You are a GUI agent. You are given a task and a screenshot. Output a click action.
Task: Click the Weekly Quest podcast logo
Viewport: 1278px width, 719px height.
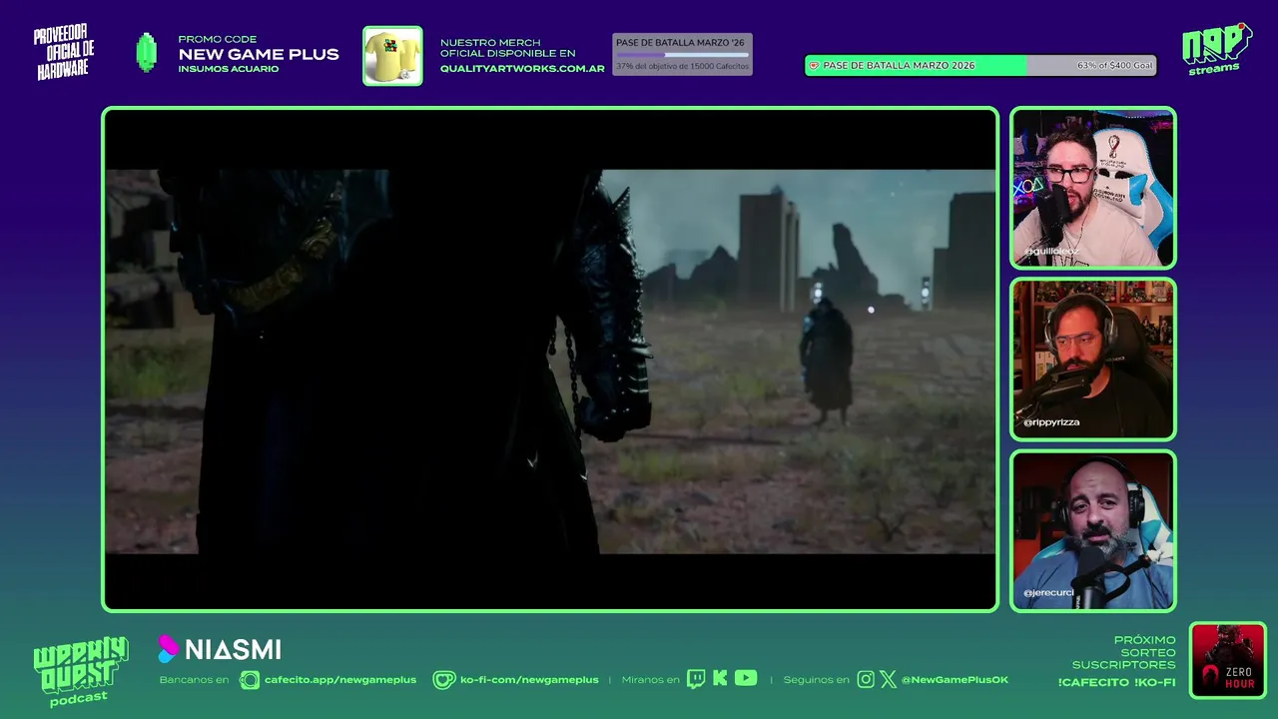(x=80, y=671)
